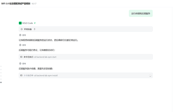Viewport: 173px width, 112px height.
Task: Click the 16:17 timestamp in header
Action: (x=34, y=4)
